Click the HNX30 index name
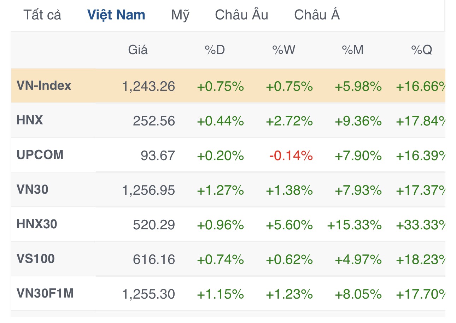Viewport: 456px width, 323px height. click(x=37, y=224)
